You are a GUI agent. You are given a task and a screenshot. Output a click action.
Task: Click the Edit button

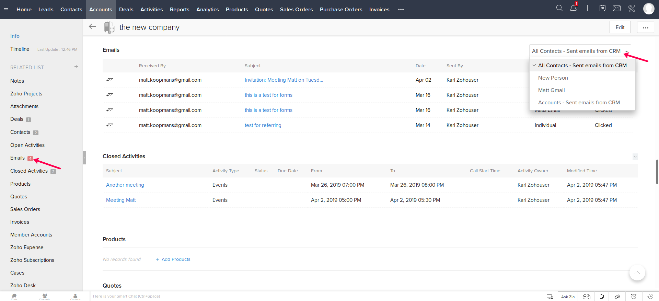620,27
